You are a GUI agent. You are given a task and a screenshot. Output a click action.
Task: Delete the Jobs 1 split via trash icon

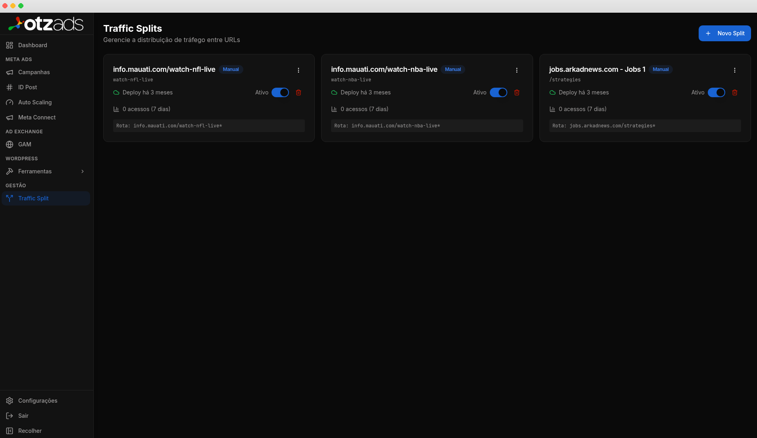(x=735, y=92)
